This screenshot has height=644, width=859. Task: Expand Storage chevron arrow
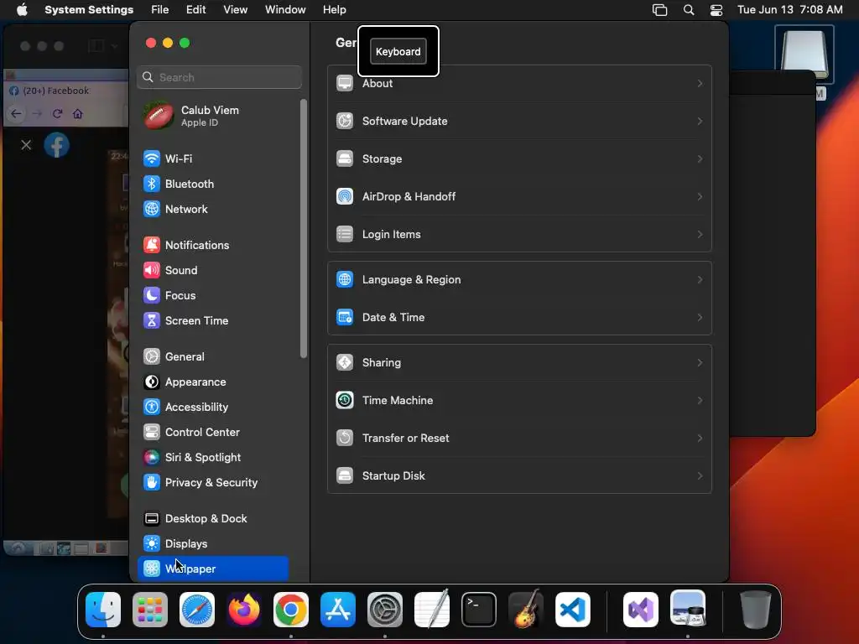[x=700, y=159]
